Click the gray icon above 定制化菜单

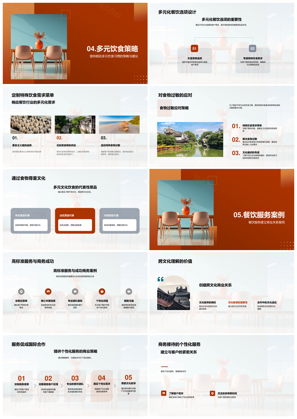21,291
